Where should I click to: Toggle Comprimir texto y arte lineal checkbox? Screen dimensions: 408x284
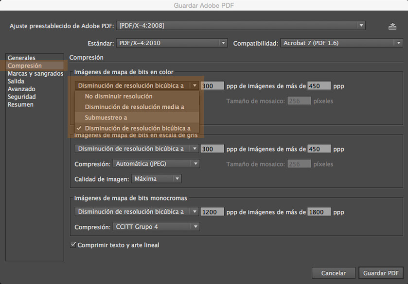click(73, 245)
